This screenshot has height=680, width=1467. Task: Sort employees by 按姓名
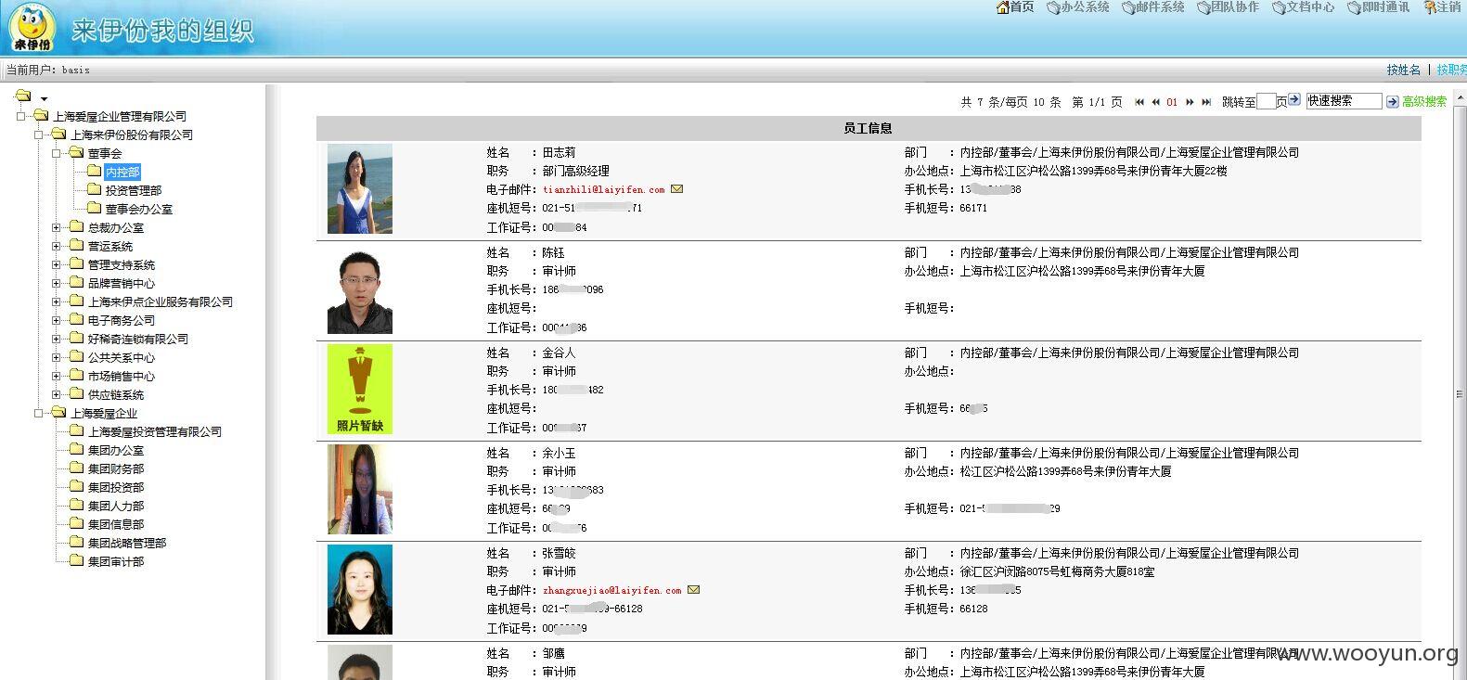(x=1404, y=70)
